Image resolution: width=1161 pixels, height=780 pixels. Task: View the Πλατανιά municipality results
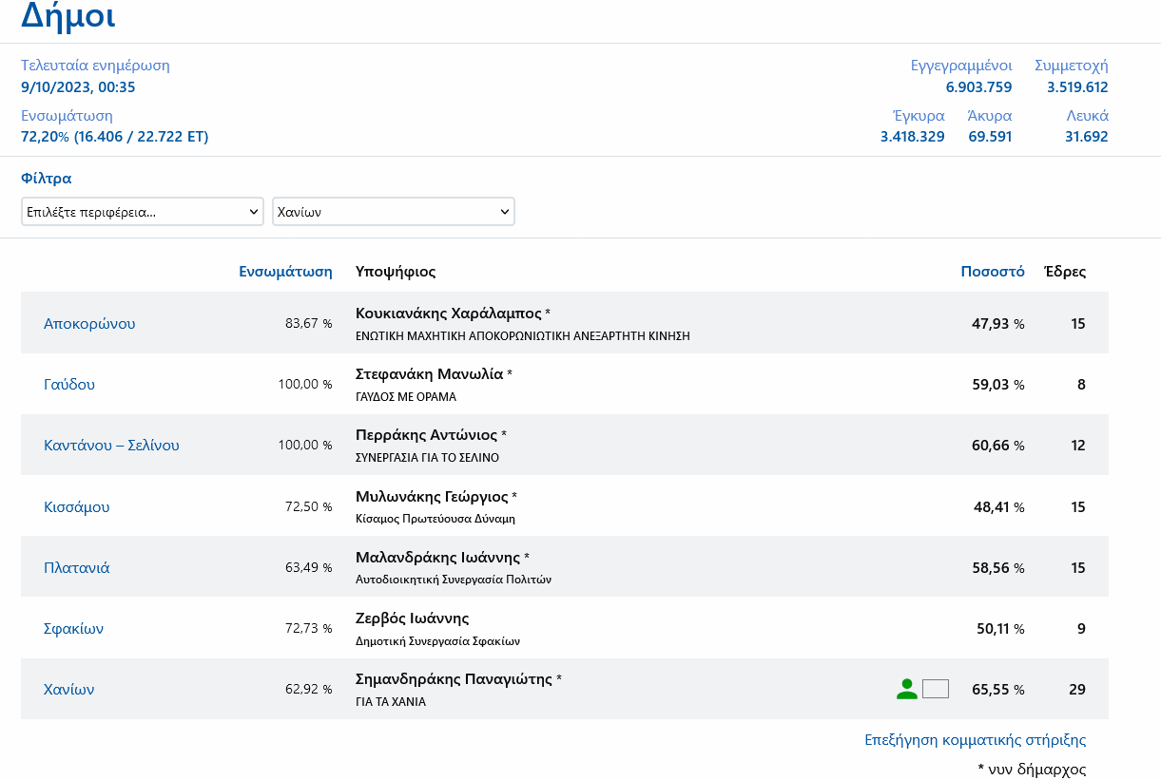[77, 568]
